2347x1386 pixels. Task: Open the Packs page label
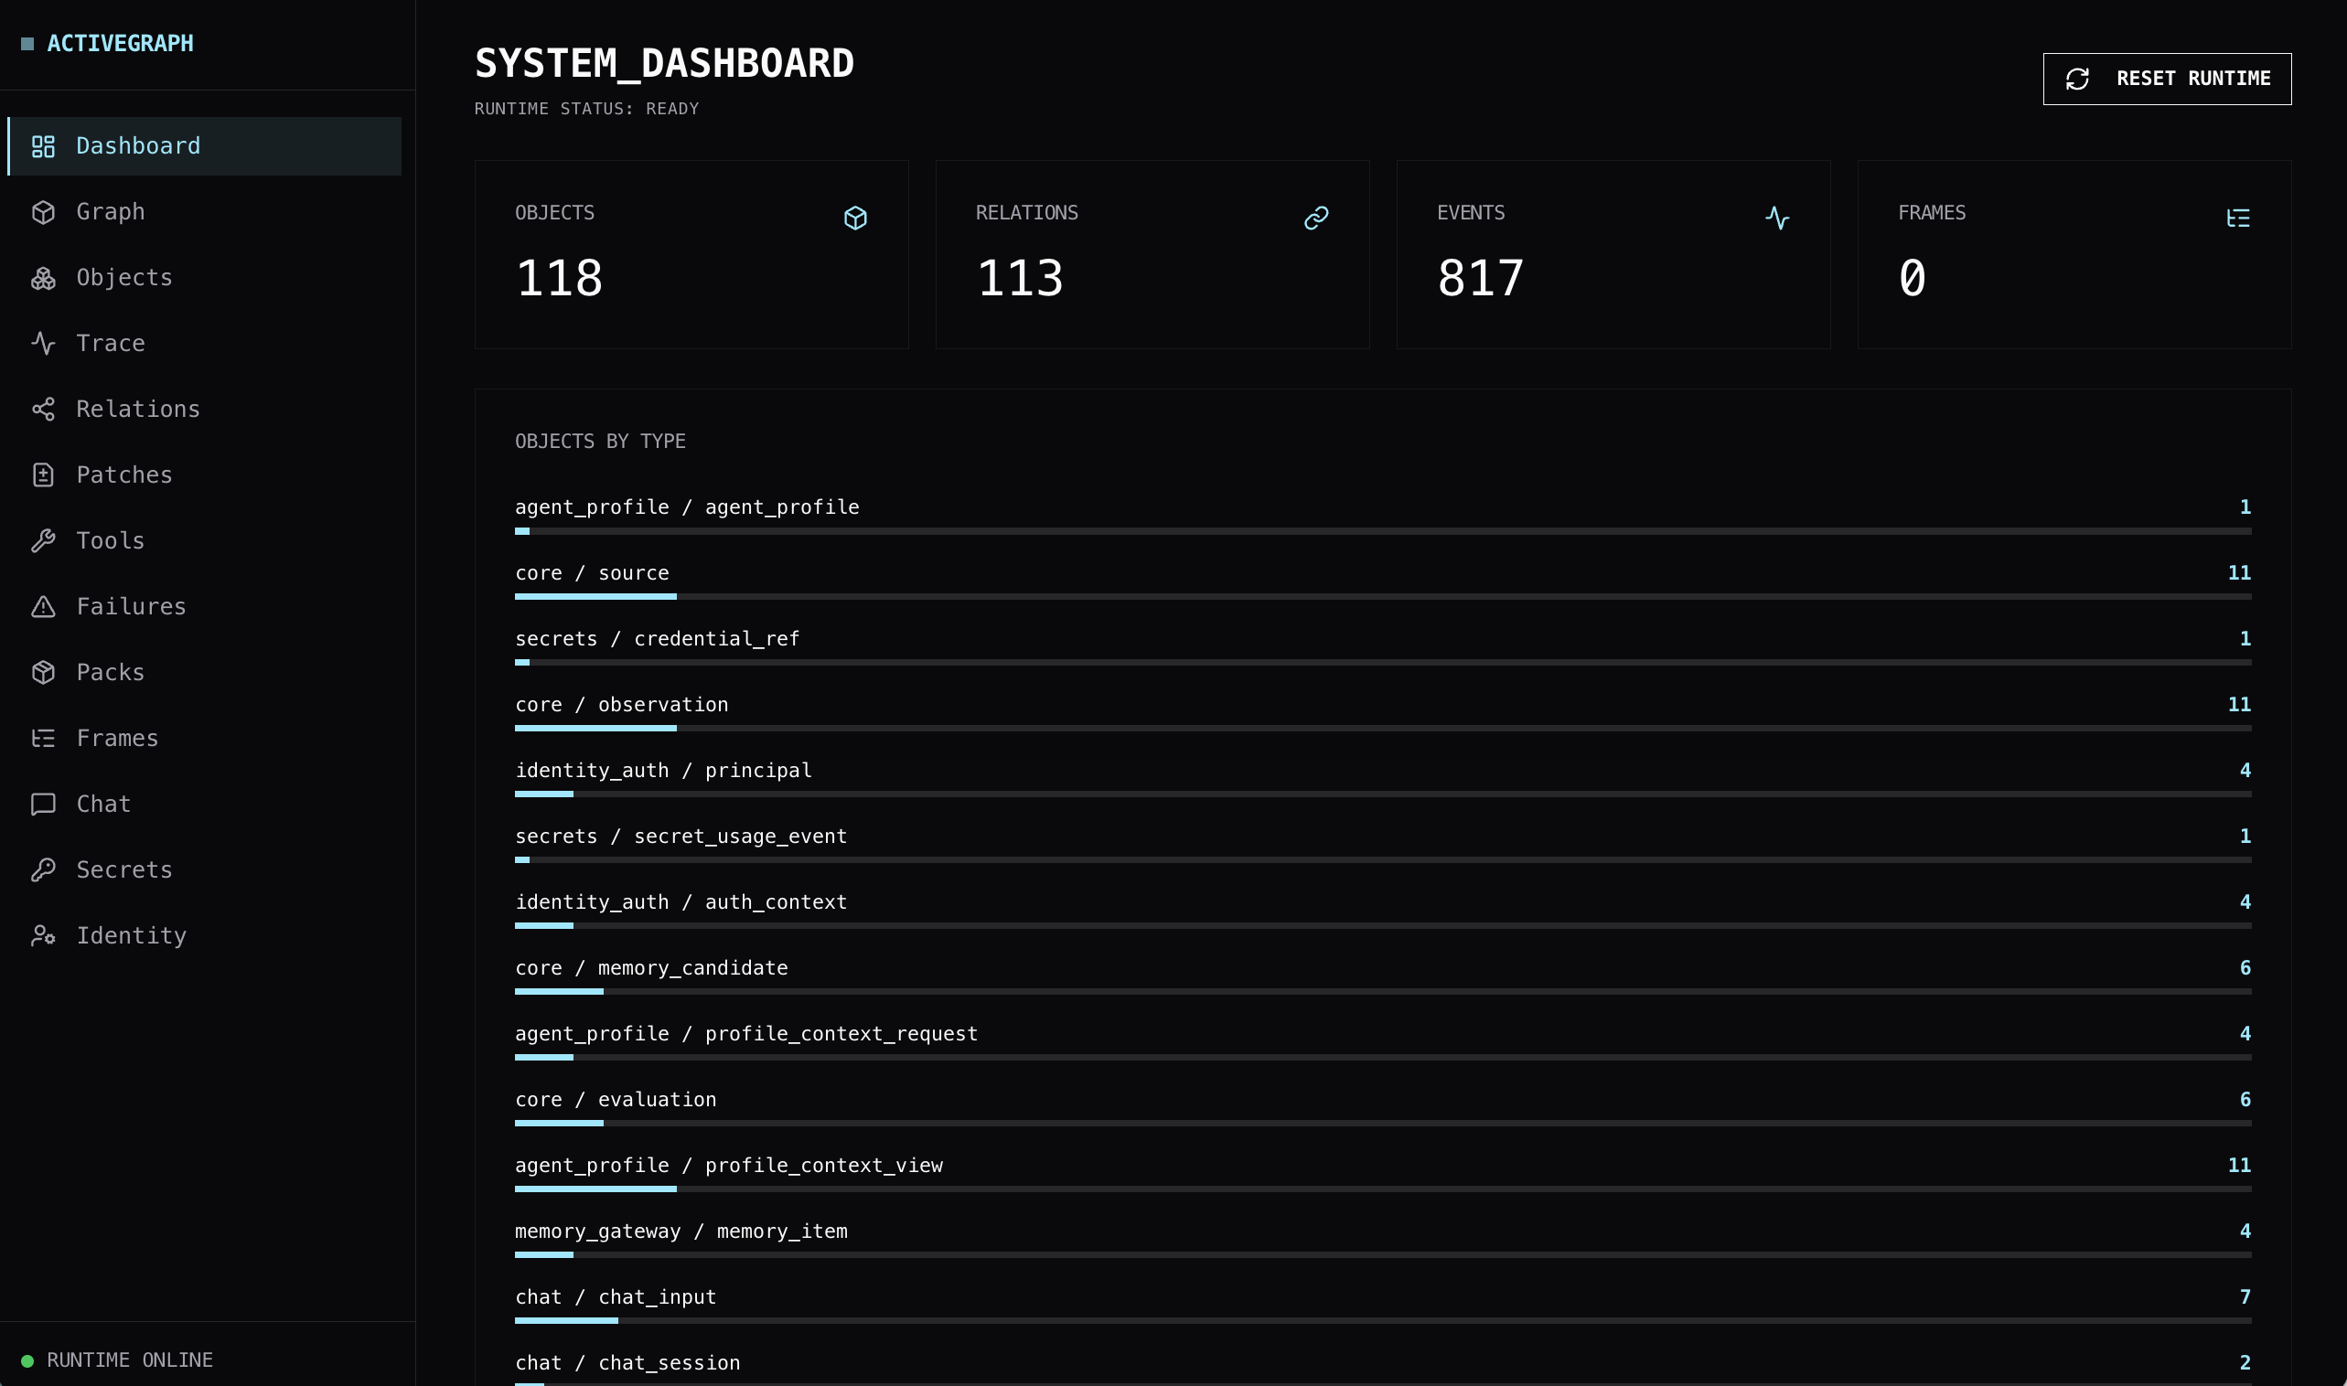tap(111, 673)
